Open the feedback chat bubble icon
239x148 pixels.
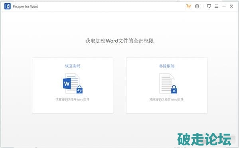click(x=209, y=6)
